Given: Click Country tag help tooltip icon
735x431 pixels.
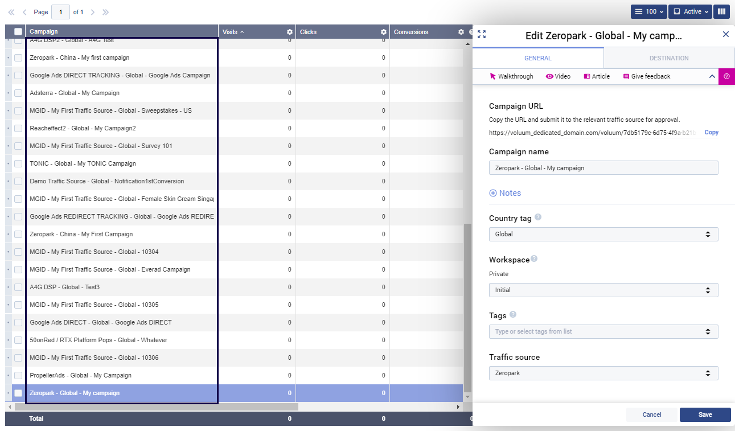Looking at the screenshot, I should [x=538, y=217].
